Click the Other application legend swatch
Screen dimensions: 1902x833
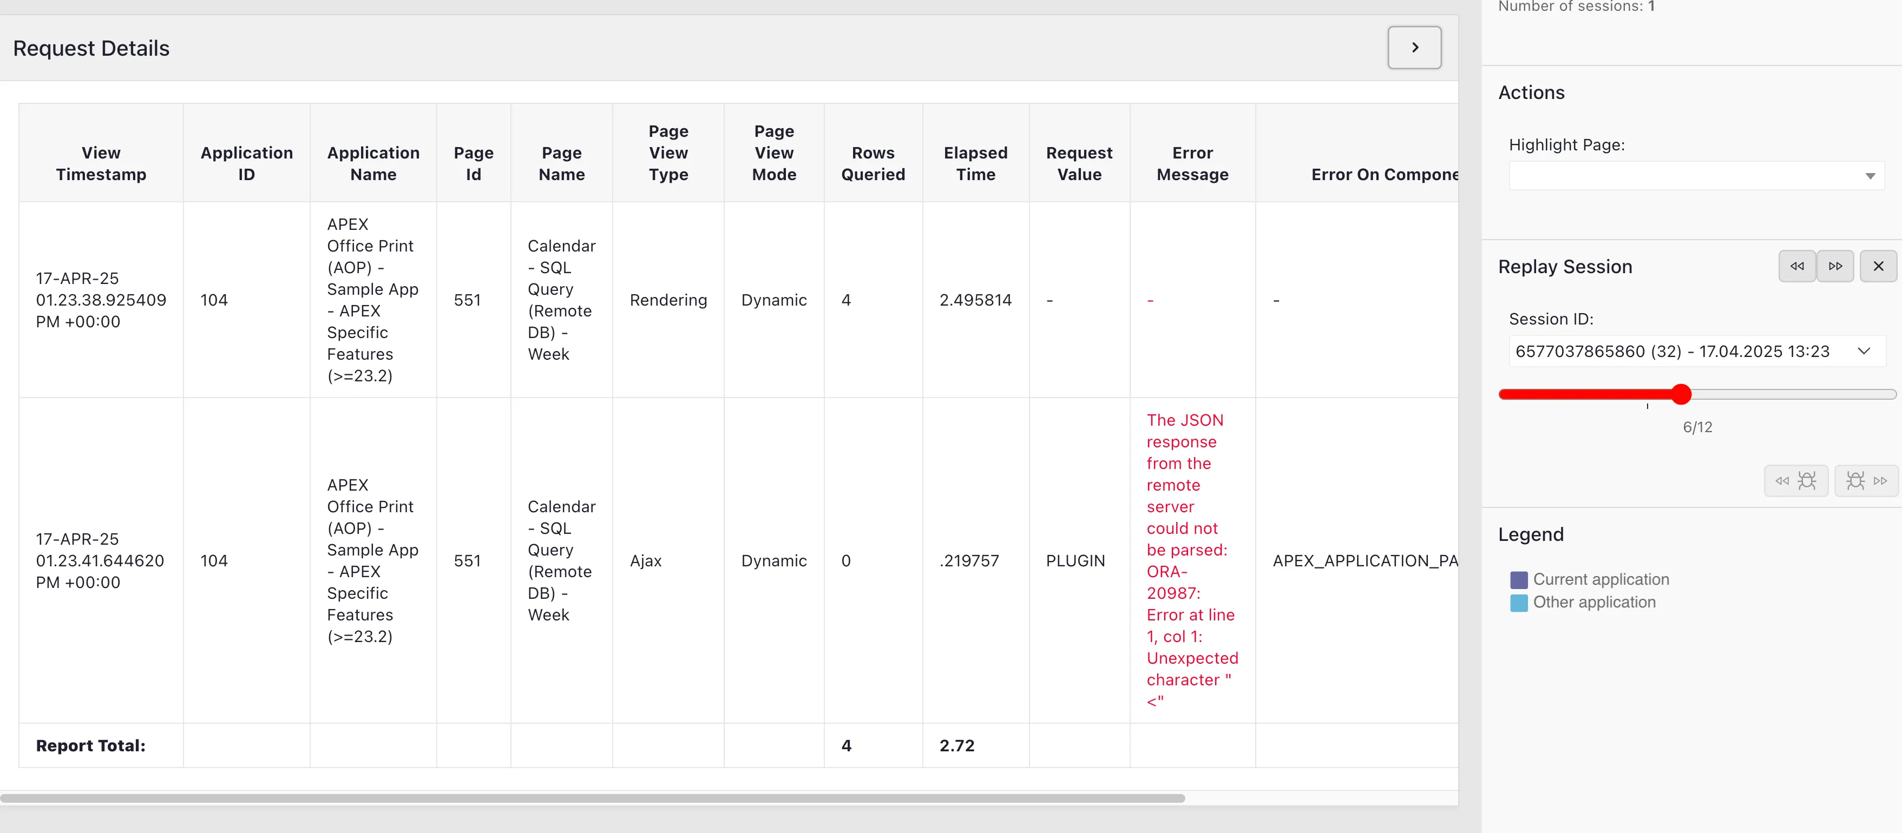pos(1518,603)
